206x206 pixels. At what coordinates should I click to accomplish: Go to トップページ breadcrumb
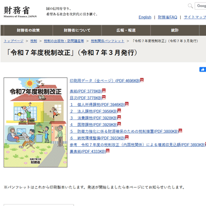[x=13, y=41]
